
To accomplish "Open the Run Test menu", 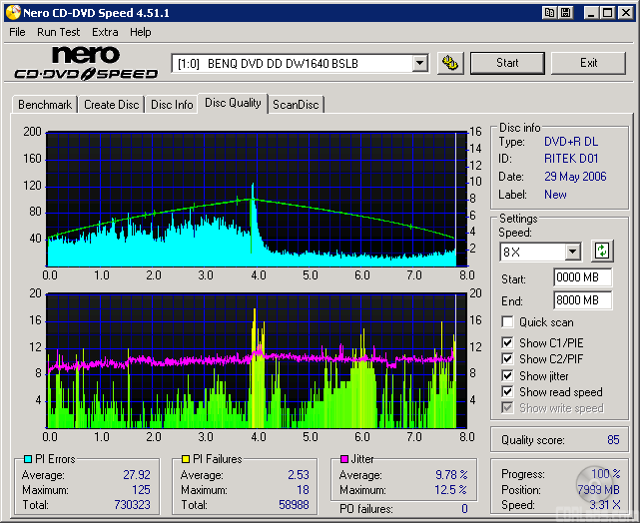I will pos(59,32).
